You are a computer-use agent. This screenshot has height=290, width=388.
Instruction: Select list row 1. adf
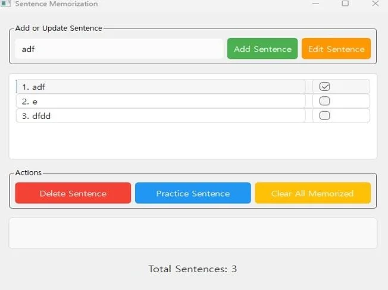[x=161, y=87]
